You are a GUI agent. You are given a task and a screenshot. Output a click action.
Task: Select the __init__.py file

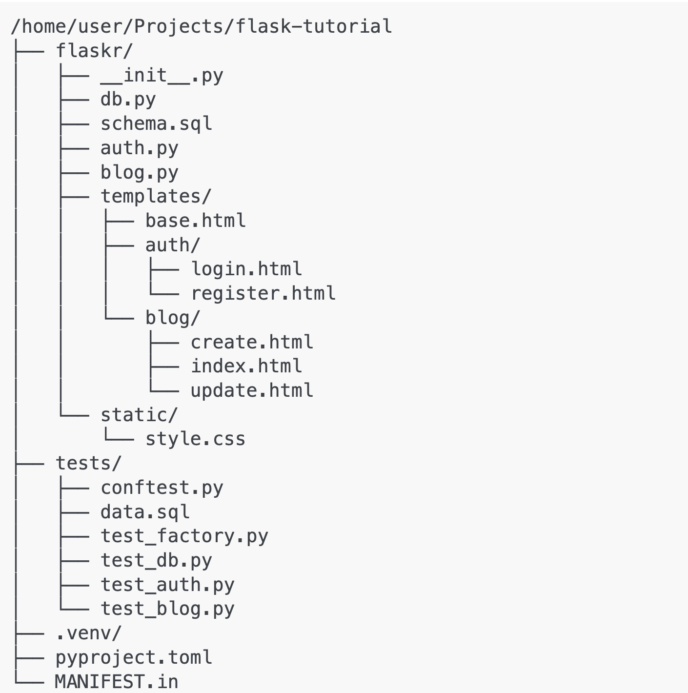tap(162, 75)
